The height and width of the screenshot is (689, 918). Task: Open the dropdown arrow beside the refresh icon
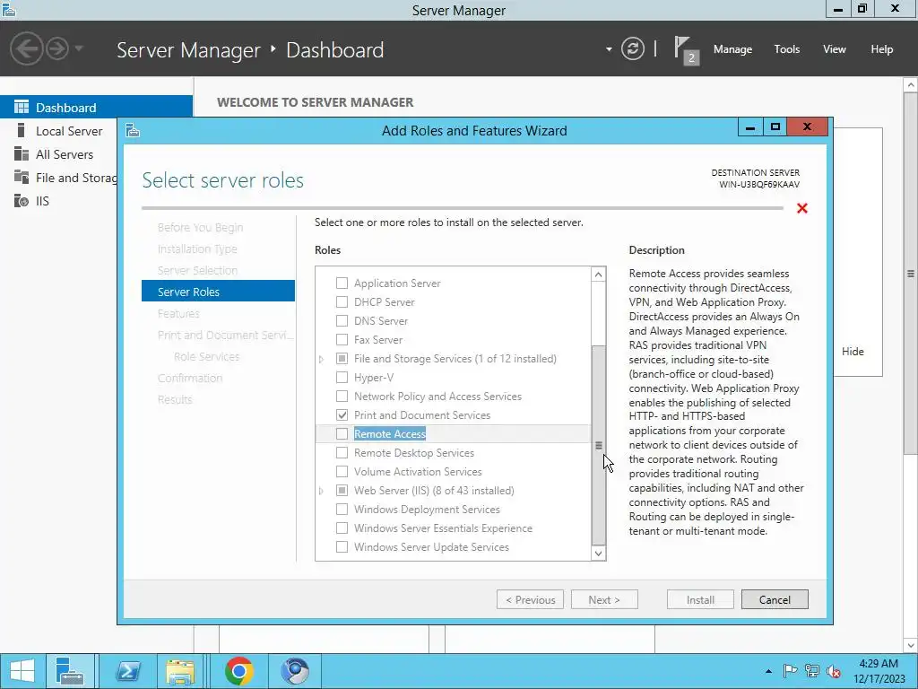609,49
